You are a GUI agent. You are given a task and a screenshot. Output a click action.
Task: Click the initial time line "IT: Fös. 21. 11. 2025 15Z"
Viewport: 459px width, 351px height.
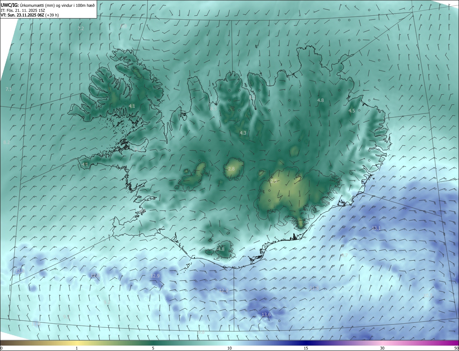pyautogui.click(x=23, y=10)
